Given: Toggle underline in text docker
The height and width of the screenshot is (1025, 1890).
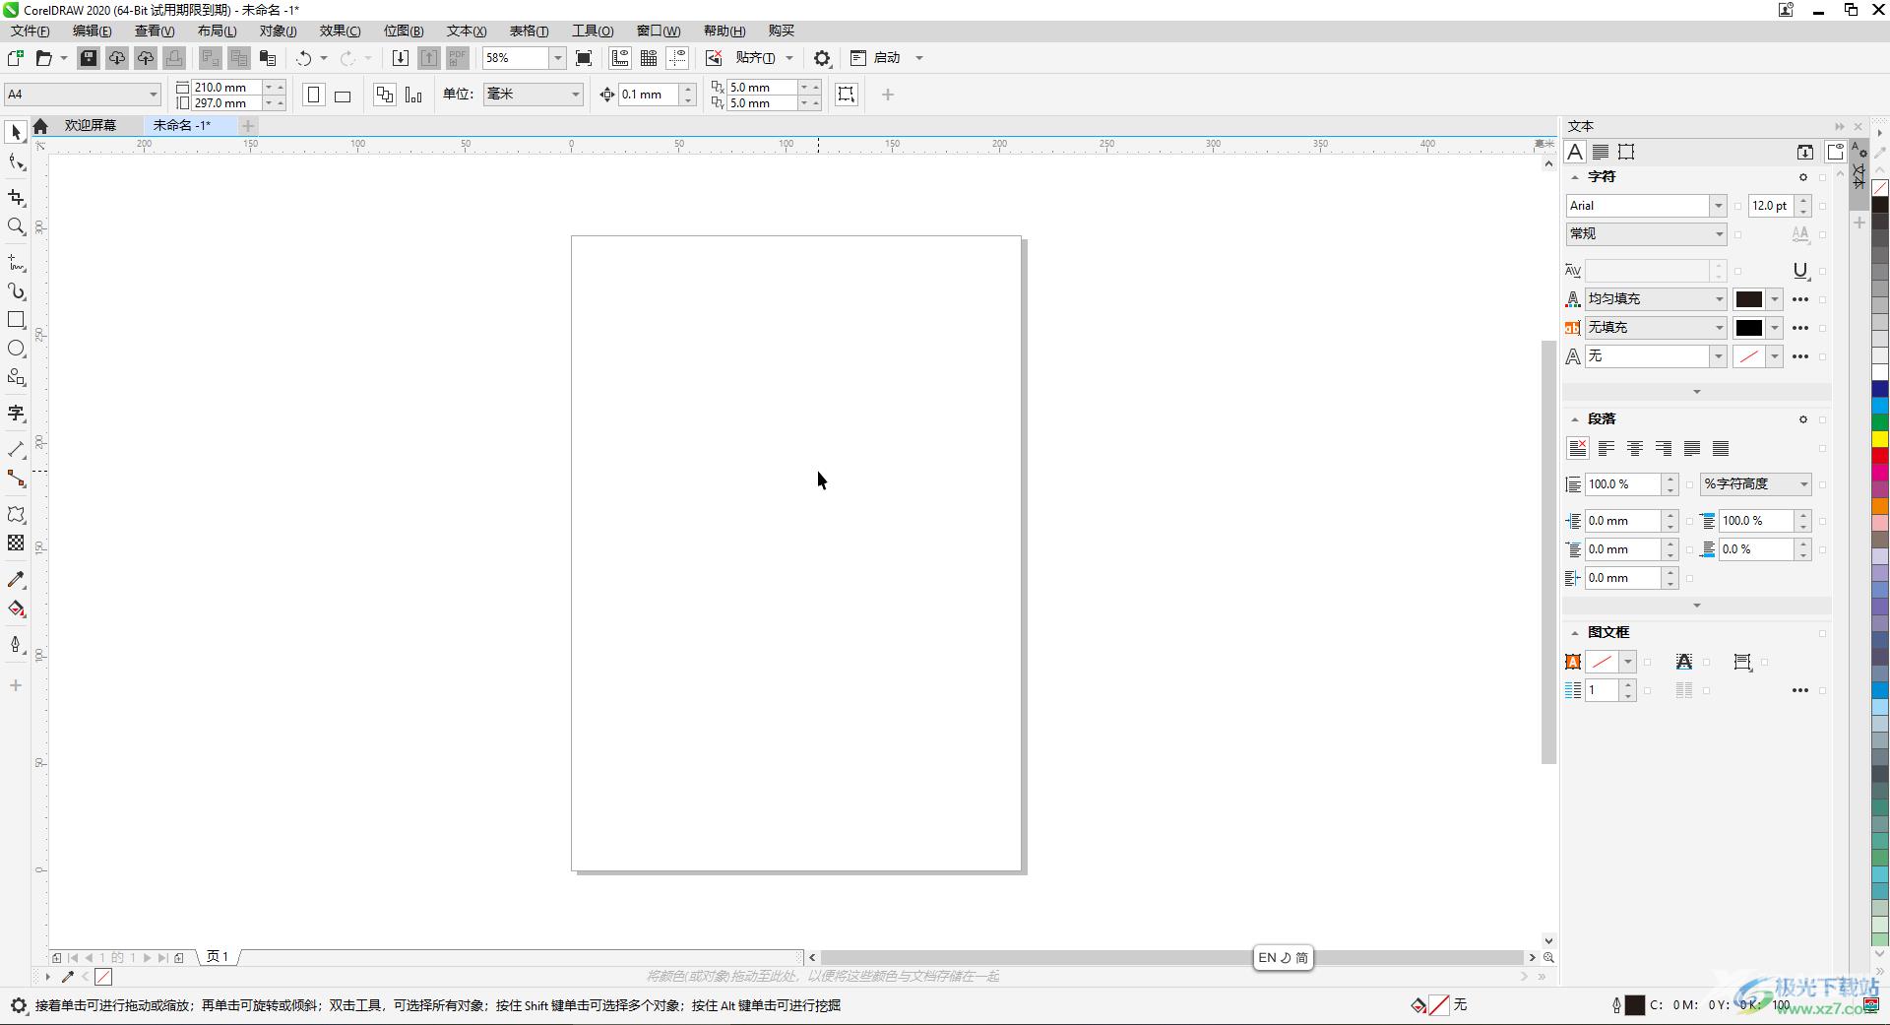Looking at the screenshot, I should [x=1800, y=271].
